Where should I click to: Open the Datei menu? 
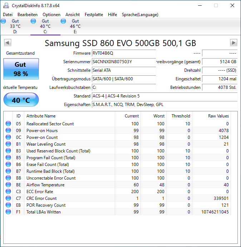click(8, 15)
